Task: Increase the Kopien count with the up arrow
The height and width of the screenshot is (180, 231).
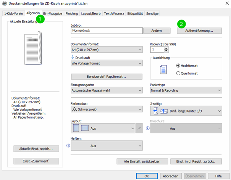Action: point(166,48)
